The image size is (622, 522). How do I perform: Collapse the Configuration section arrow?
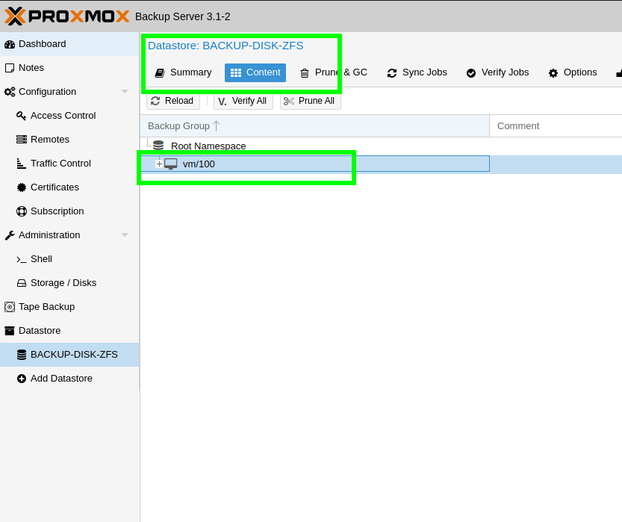tap(125, 92)
